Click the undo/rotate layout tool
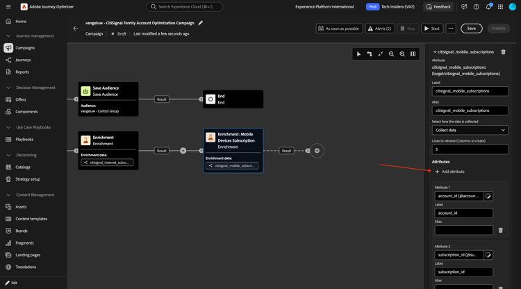521x289 pixels. [x=370, y=54]
